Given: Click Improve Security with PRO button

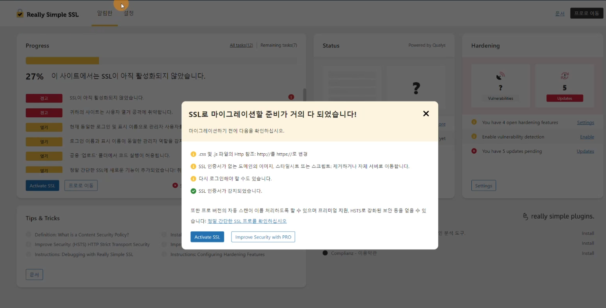Looking at the screenshot, I should [263, 237].
